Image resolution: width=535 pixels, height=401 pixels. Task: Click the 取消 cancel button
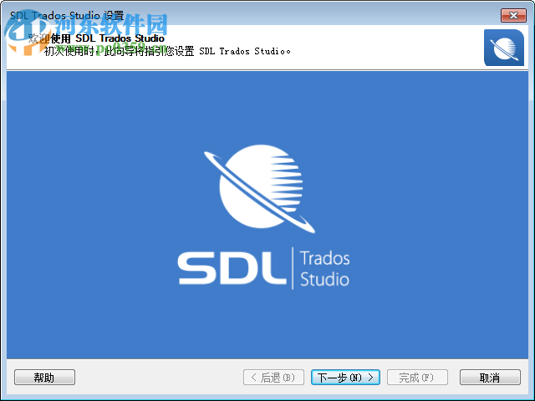click(x=490, y=377)
